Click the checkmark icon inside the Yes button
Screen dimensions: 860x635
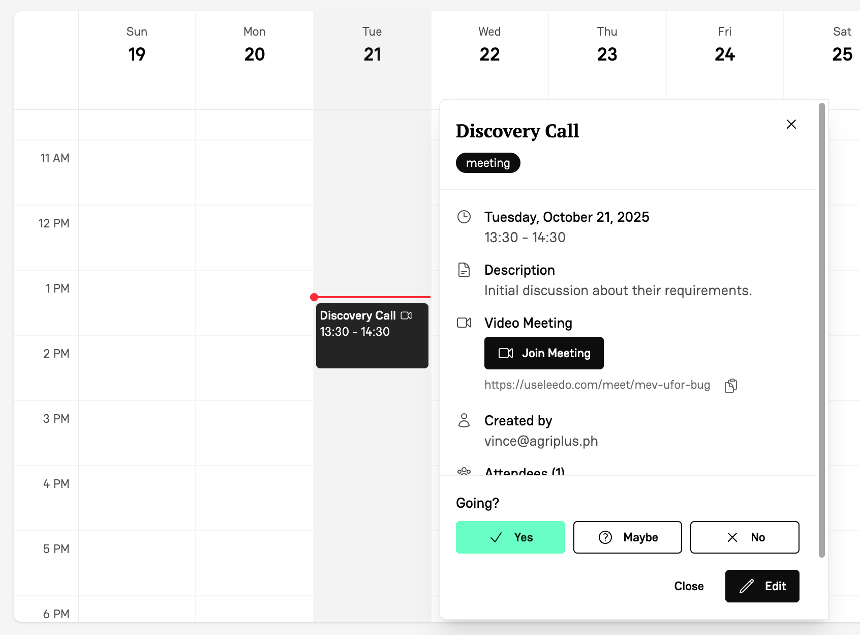tap(496, 537)
